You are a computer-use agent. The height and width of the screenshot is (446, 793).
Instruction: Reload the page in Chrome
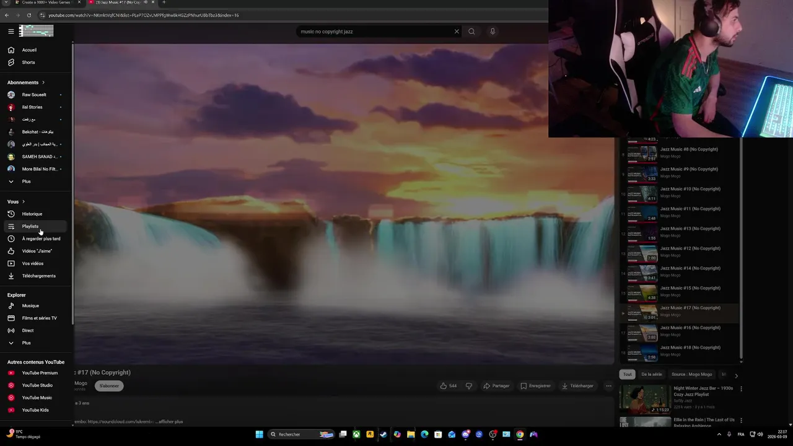click(28, 15)
